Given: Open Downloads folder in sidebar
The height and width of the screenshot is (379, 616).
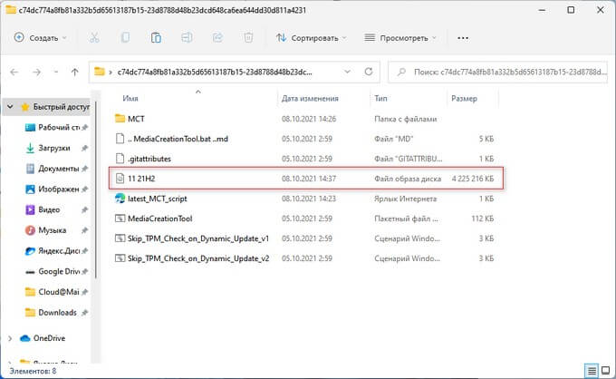Looking at the screenshot, I should point(57,313).
